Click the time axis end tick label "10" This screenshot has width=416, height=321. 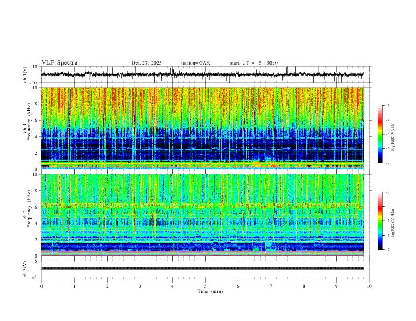[369, 286]
